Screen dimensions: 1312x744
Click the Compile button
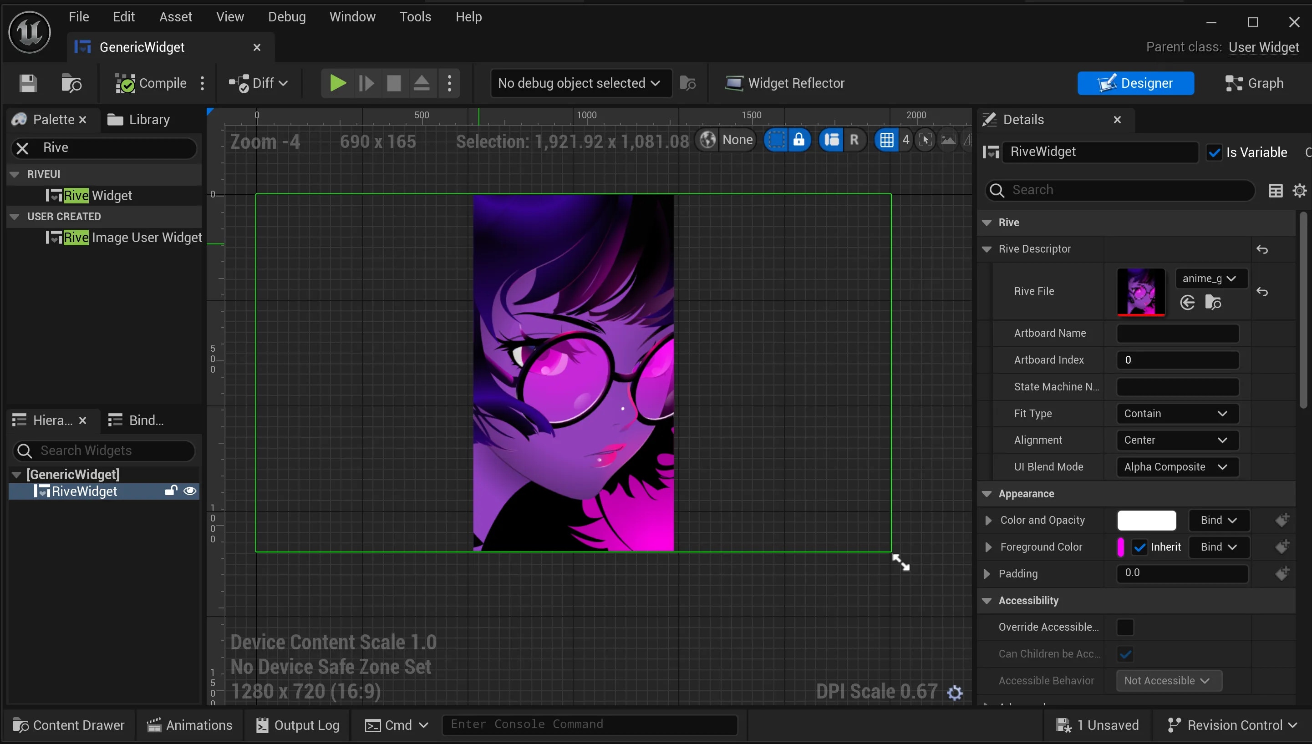(151, 83)
